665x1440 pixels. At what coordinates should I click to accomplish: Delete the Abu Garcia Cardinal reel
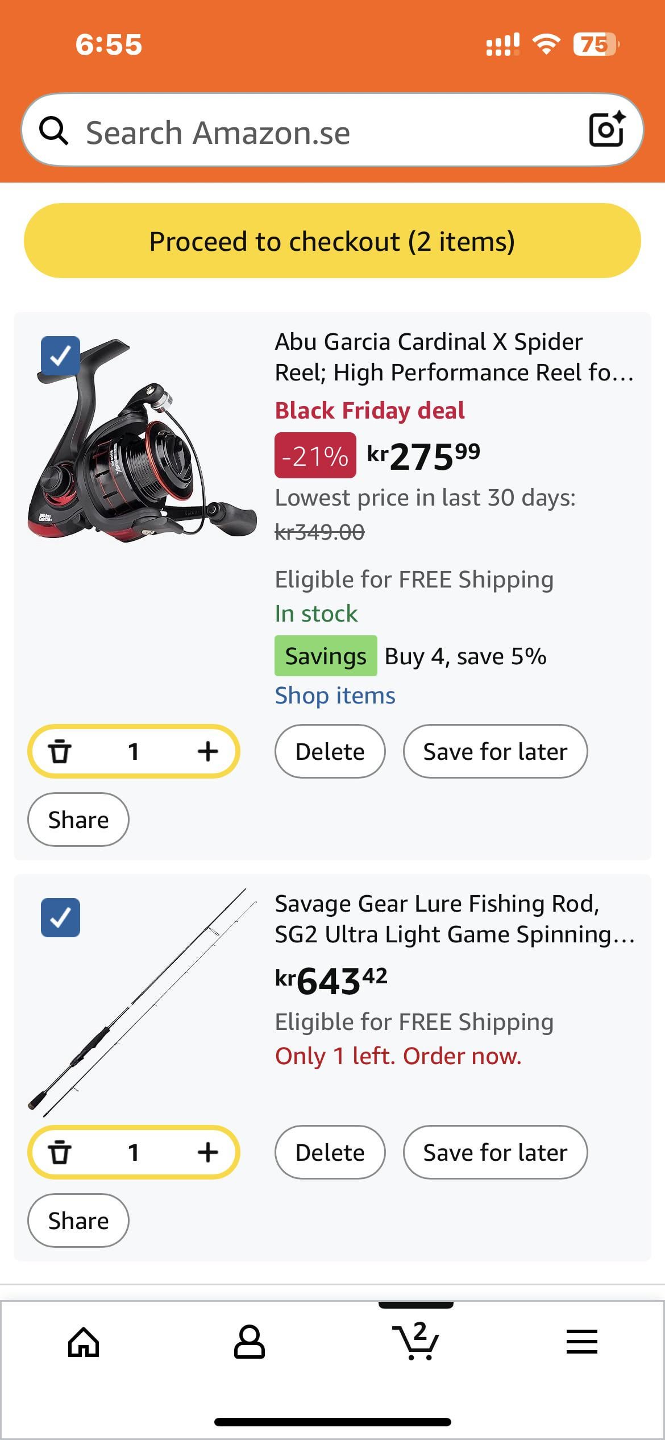[330, 751]
